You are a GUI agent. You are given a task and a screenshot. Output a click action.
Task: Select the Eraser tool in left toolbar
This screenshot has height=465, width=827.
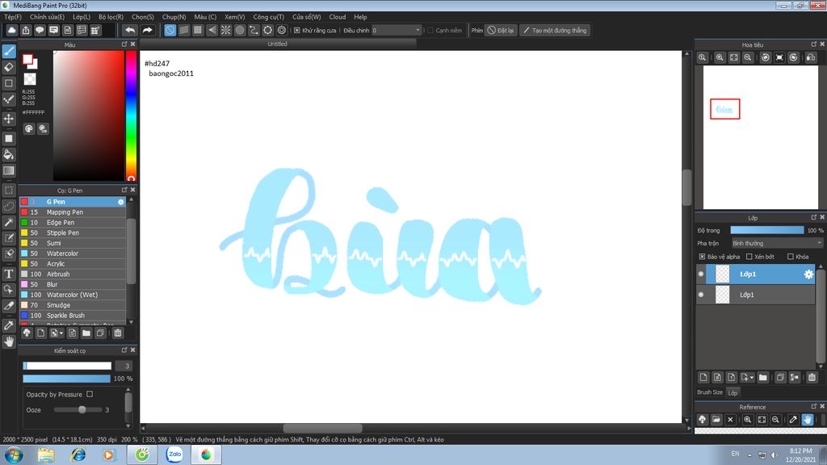click(x=8, y=67)
